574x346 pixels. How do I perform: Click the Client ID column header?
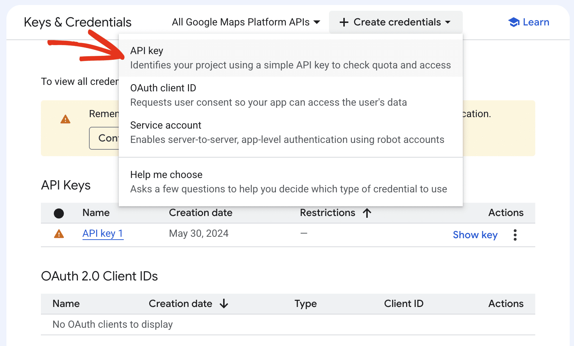[404, 304]
